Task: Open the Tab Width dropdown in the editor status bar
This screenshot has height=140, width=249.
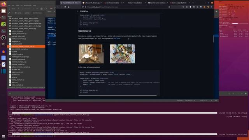Action: tap(190, 100)
